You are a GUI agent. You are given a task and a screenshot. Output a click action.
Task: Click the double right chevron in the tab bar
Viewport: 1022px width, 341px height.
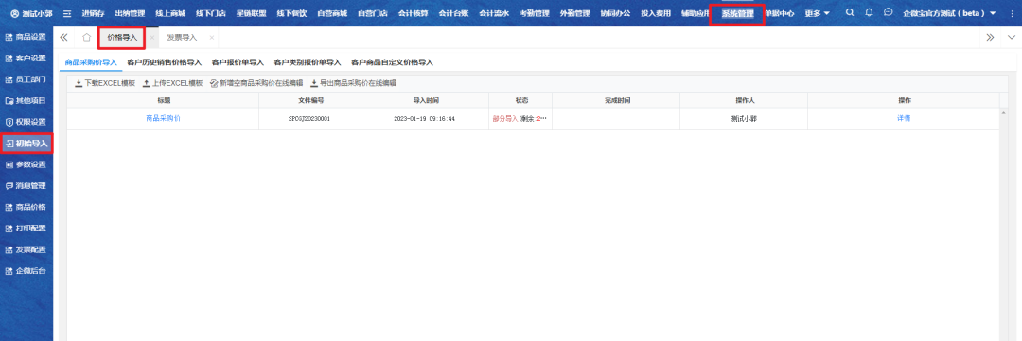(x=990, y=38)
